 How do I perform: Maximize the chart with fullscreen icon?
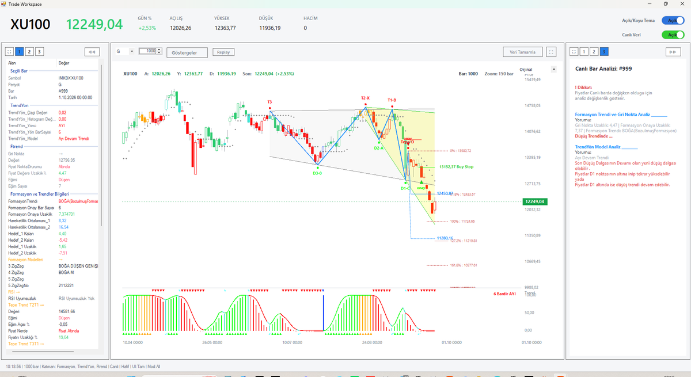pos(552,52)
